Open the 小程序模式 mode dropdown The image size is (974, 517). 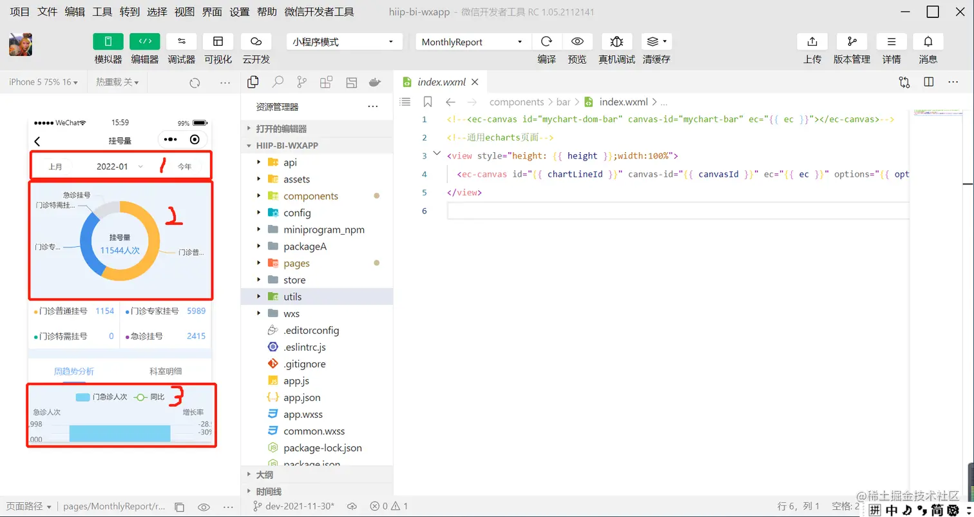[344, 42]
